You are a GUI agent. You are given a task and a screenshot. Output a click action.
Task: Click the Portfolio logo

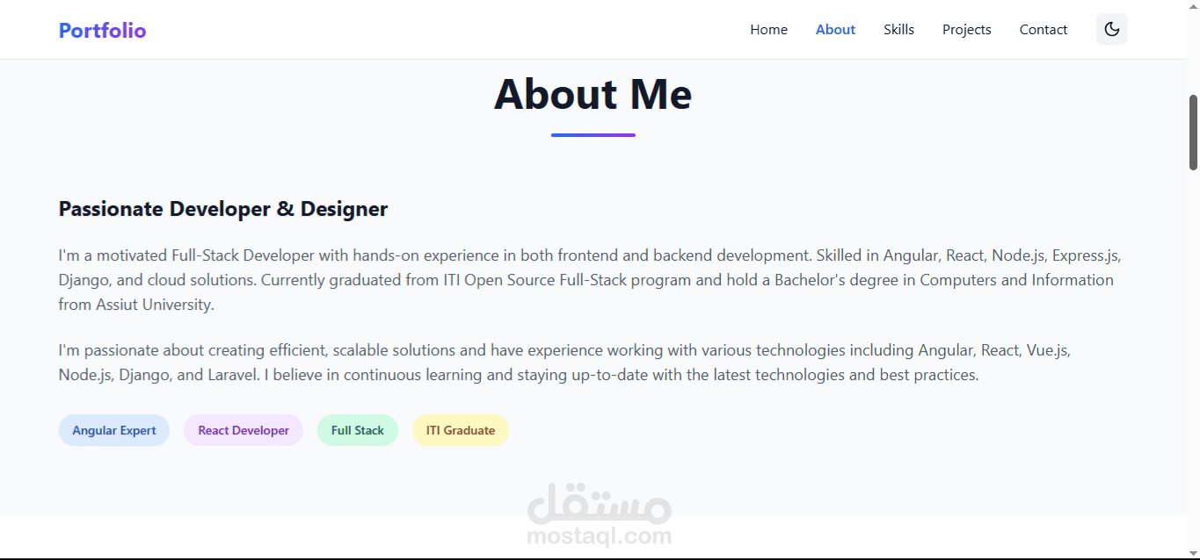point(102,30)
